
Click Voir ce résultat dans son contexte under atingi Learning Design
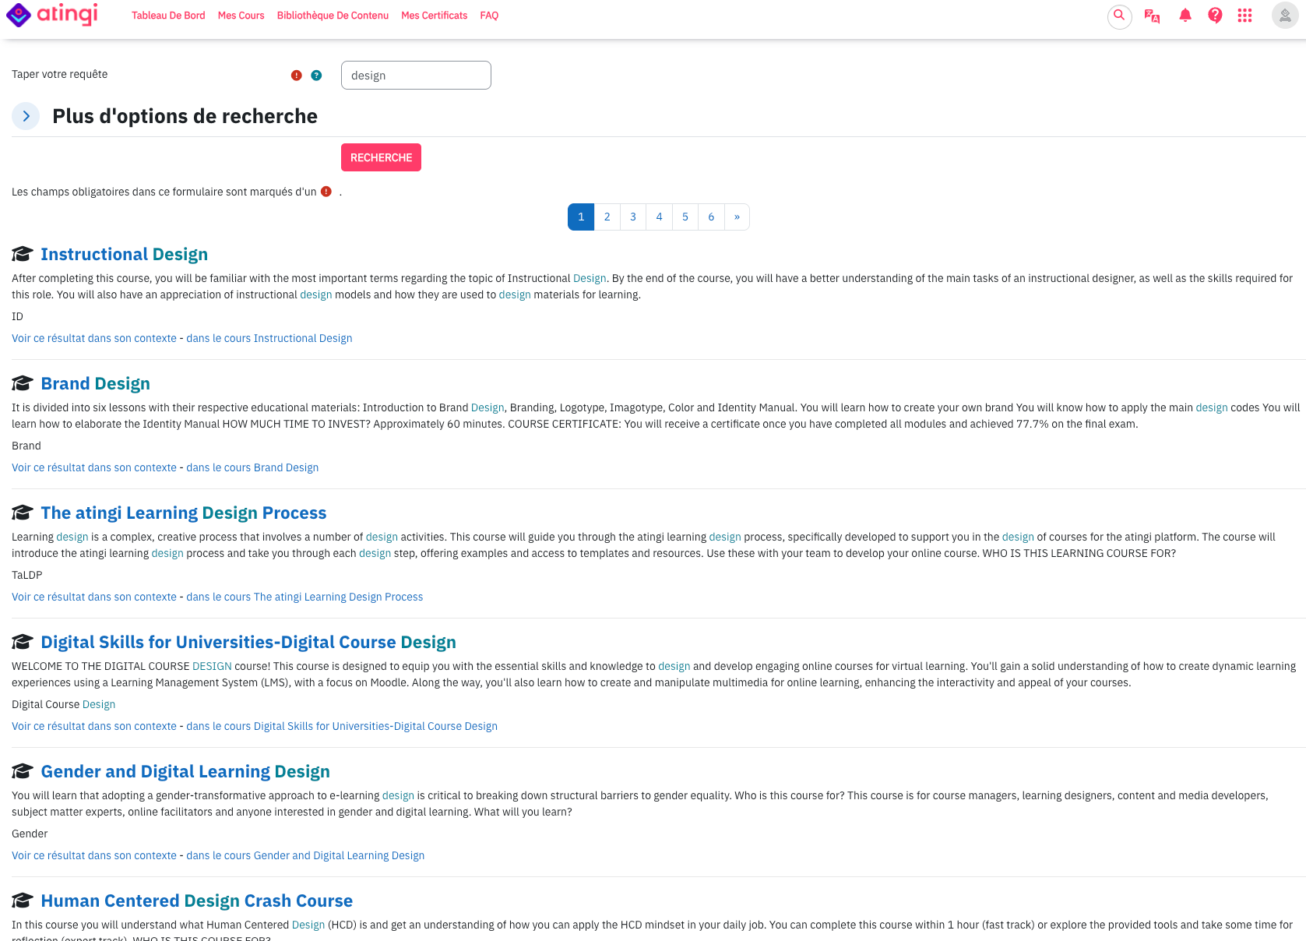coord(94,597)
